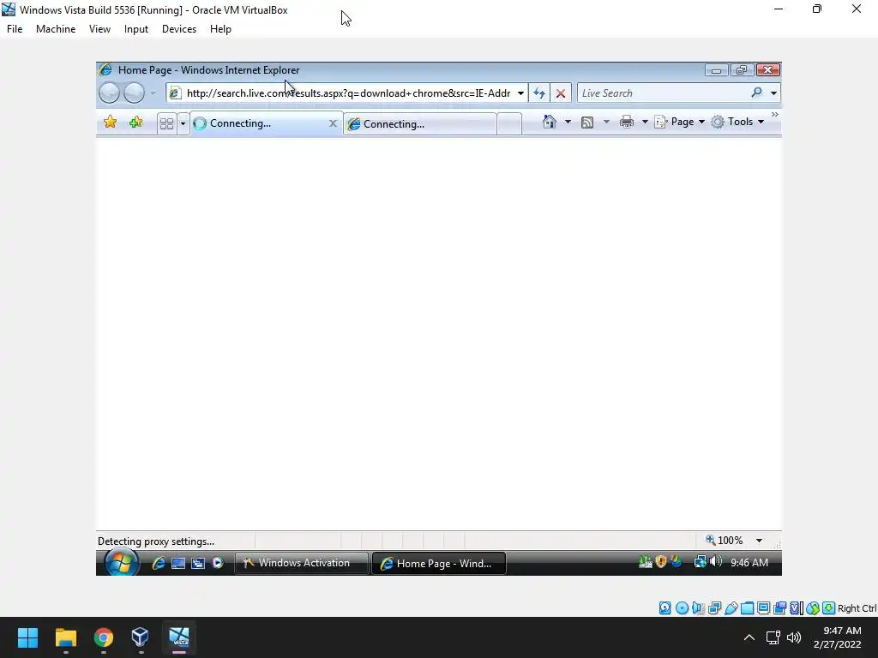Click the Internet Explorer Back button
Screen dimensions: 878x658
tap(109, 93)
